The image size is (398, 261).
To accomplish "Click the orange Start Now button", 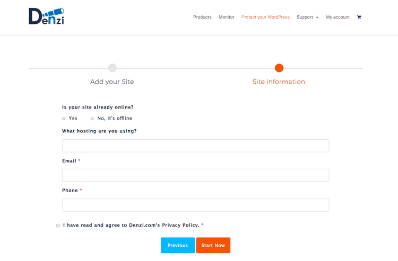I will tap(213, 245).
